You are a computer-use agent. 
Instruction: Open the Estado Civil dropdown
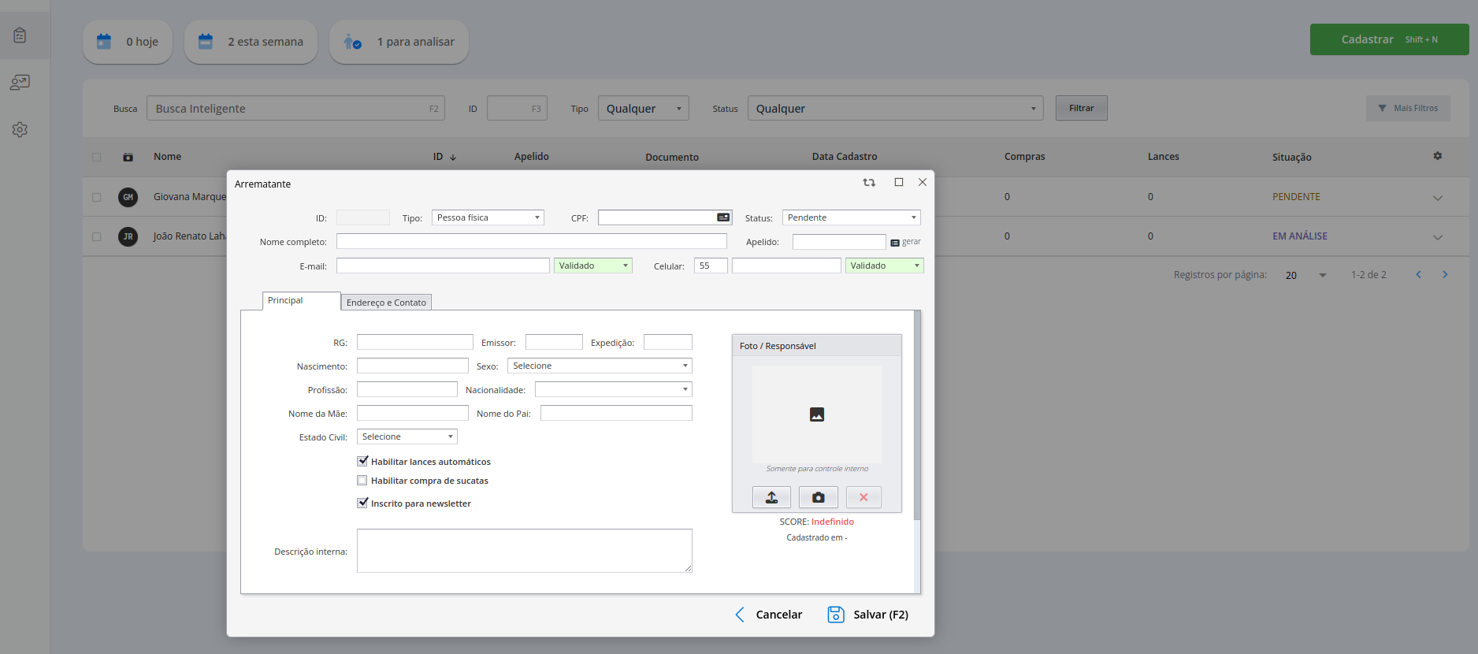pos(407,437)
